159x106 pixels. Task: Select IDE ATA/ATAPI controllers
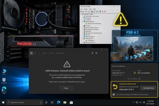click(x=92, y=30)
